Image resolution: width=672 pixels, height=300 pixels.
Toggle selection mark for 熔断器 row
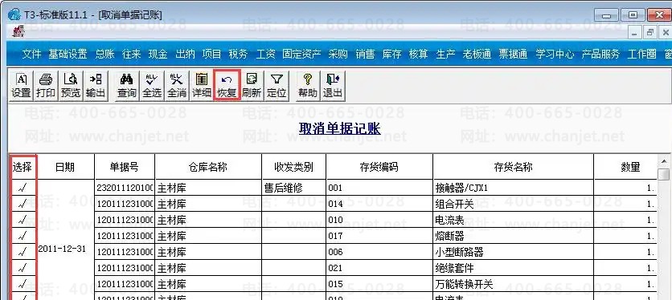click(x=23, y=236)
